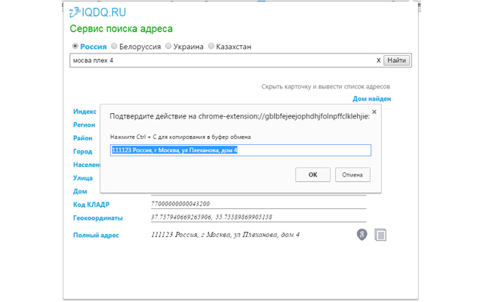Click the 'Геокоординаты' label

pyautogui.click(x=98, y=218)
